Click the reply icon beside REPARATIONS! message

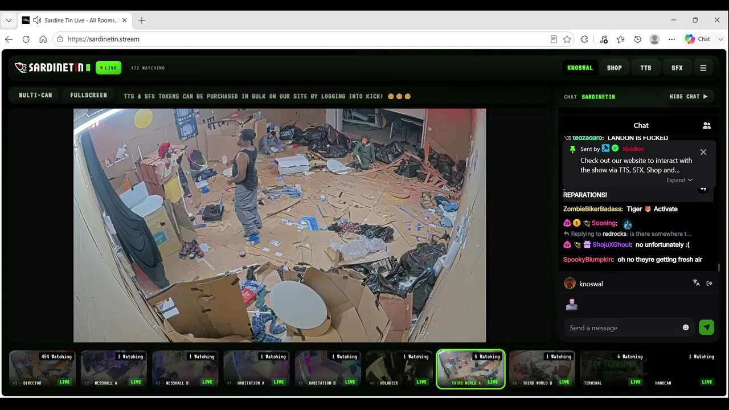point(703,189)
